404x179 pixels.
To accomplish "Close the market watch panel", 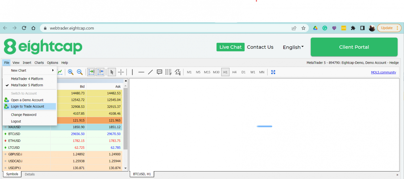I will click(126, 81).
